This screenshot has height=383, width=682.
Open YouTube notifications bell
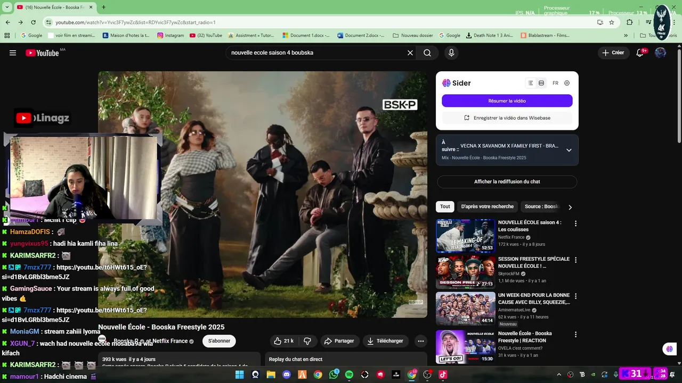(x=640, y=53)
